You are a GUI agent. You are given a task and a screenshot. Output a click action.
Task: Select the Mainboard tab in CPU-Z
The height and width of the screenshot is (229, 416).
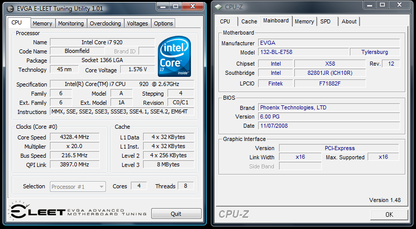[276, 21]
